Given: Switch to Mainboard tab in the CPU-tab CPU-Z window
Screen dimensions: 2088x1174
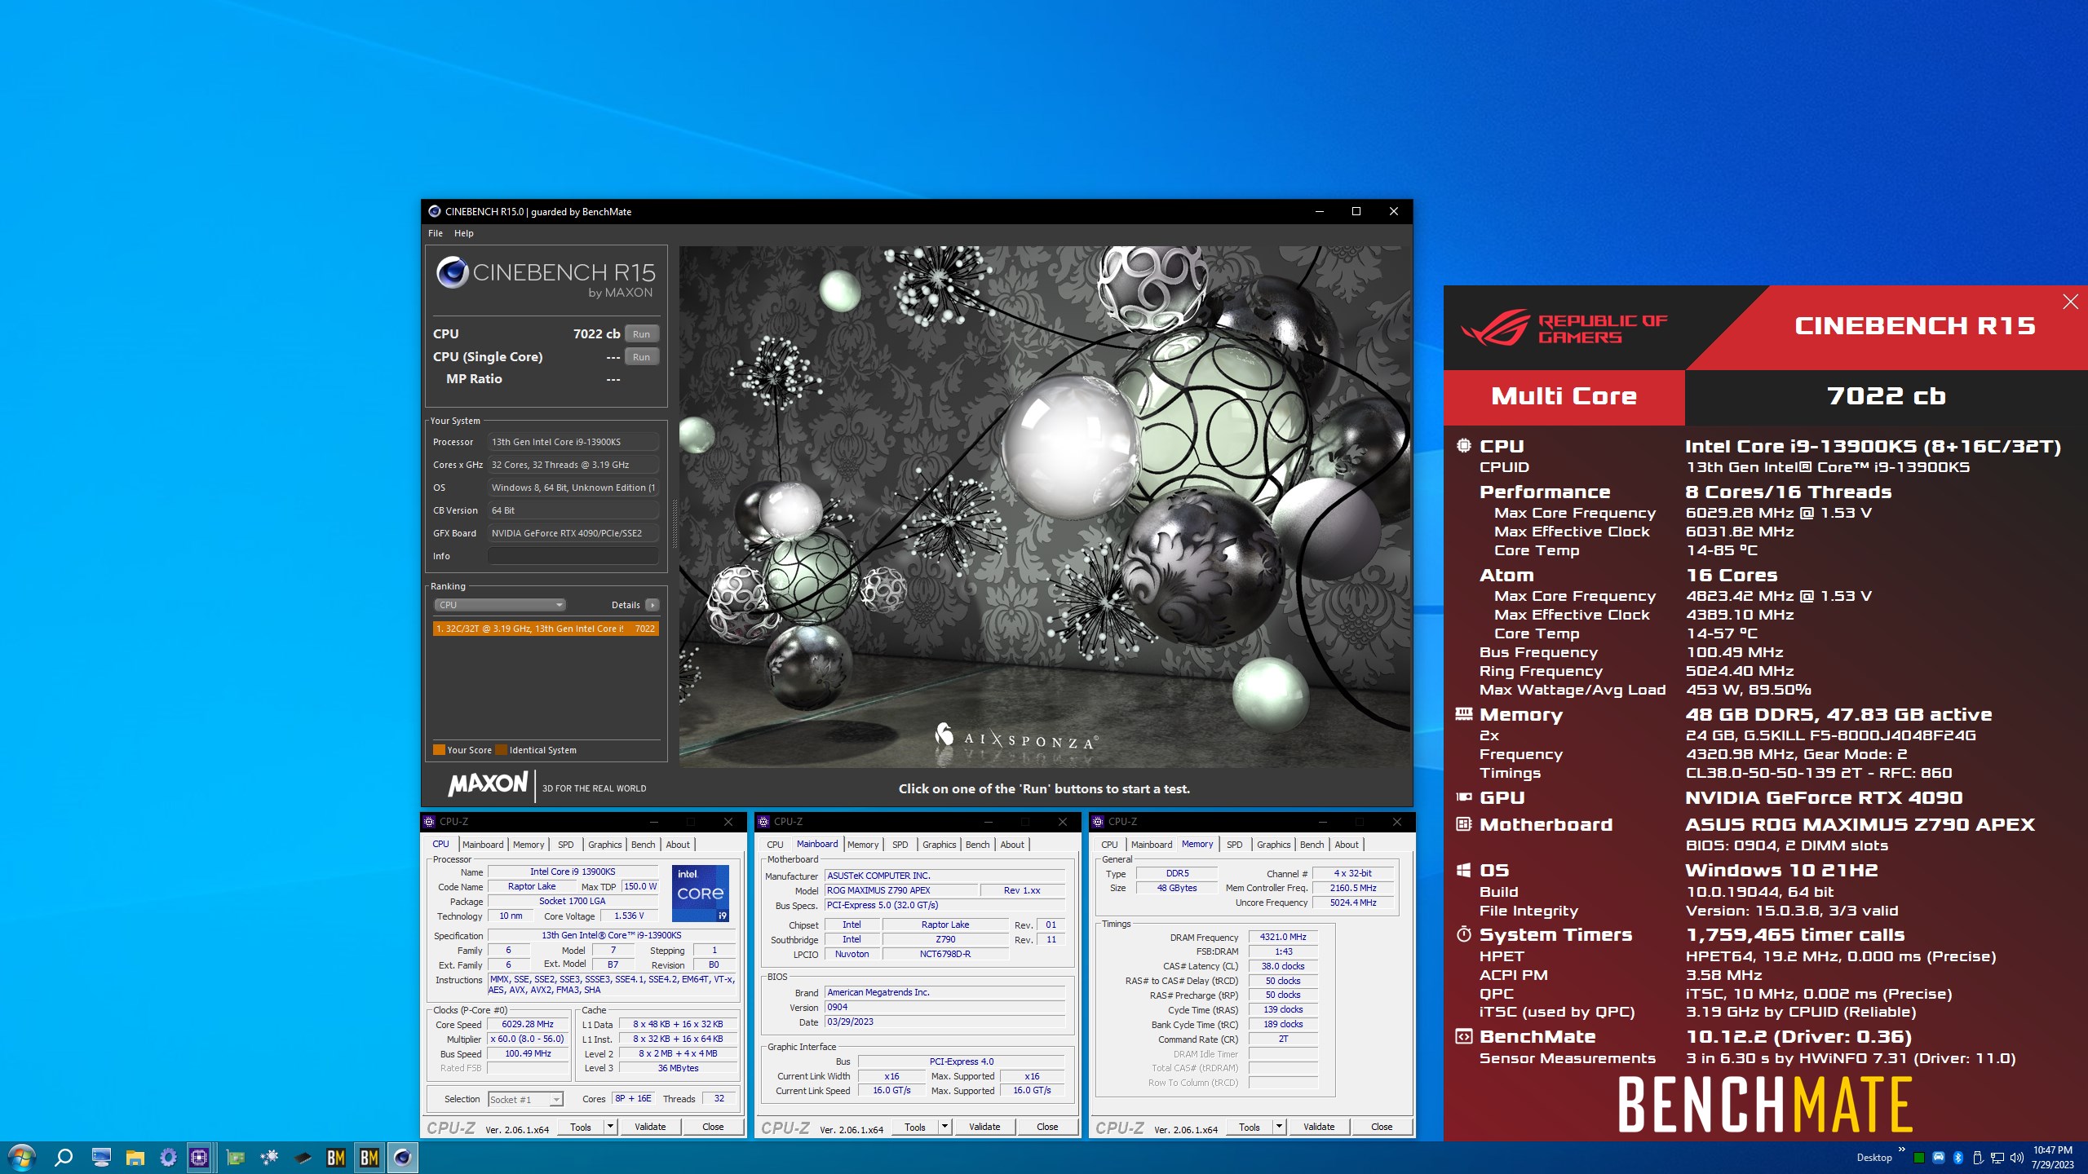Looking at the screenshot, I should tap(483, 845).
